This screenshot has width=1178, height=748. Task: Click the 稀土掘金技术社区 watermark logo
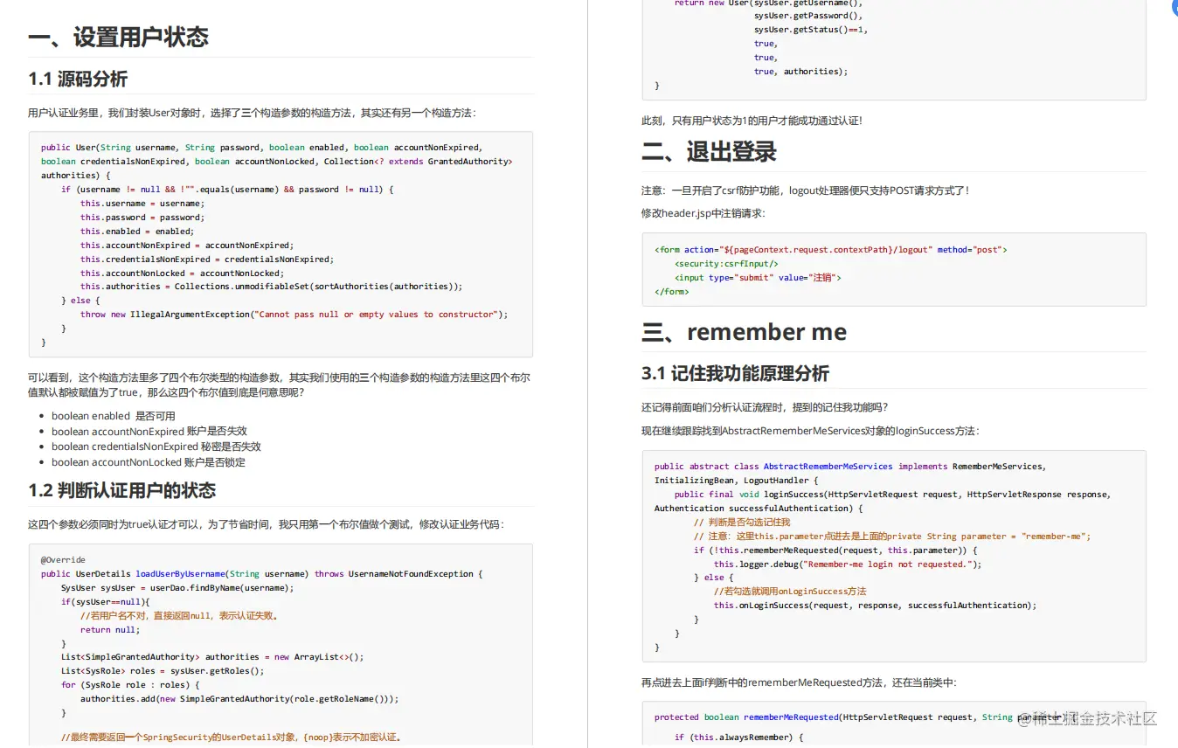(x=1094, y=717)
